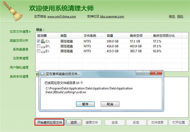Image resolution: width=190 pixels, height=132 pixels.
Task: Open the bbs.ruanmei.com community link
Action: point(112,16)
